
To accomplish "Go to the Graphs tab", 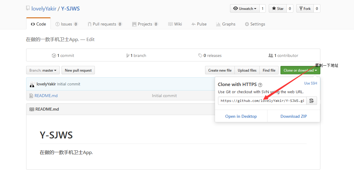I will [x=225, y=24].
